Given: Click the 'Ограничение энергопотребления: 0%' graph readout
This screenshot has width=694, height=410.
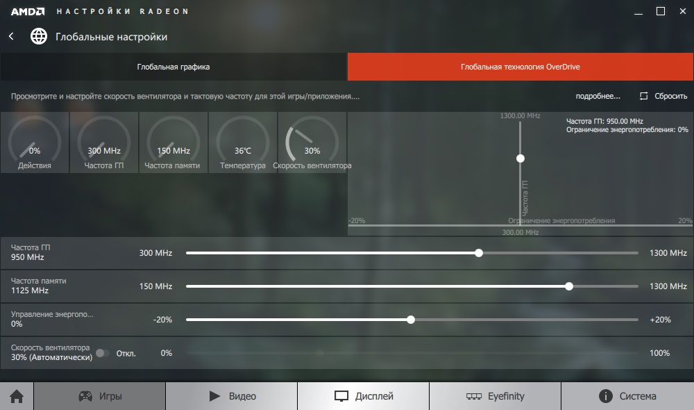Looking at the screenshot, I should point(627,129).
